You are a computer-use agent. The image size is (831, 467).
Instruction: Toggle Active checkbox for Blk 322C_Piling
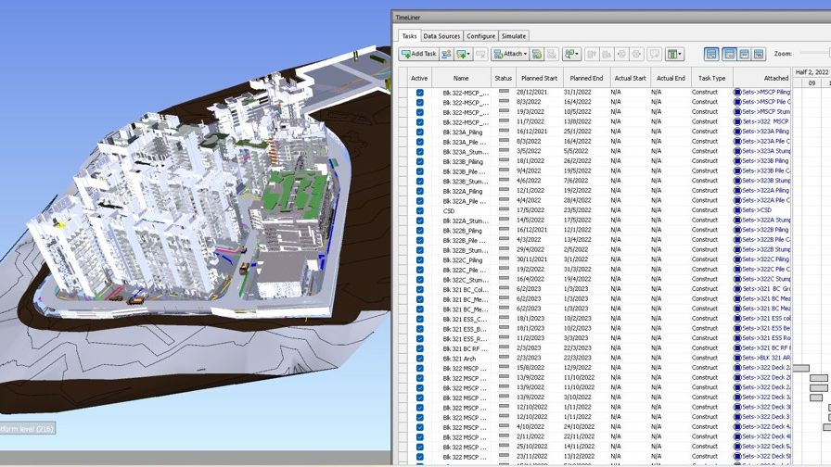pyautogui.click(x=420, y=260)
